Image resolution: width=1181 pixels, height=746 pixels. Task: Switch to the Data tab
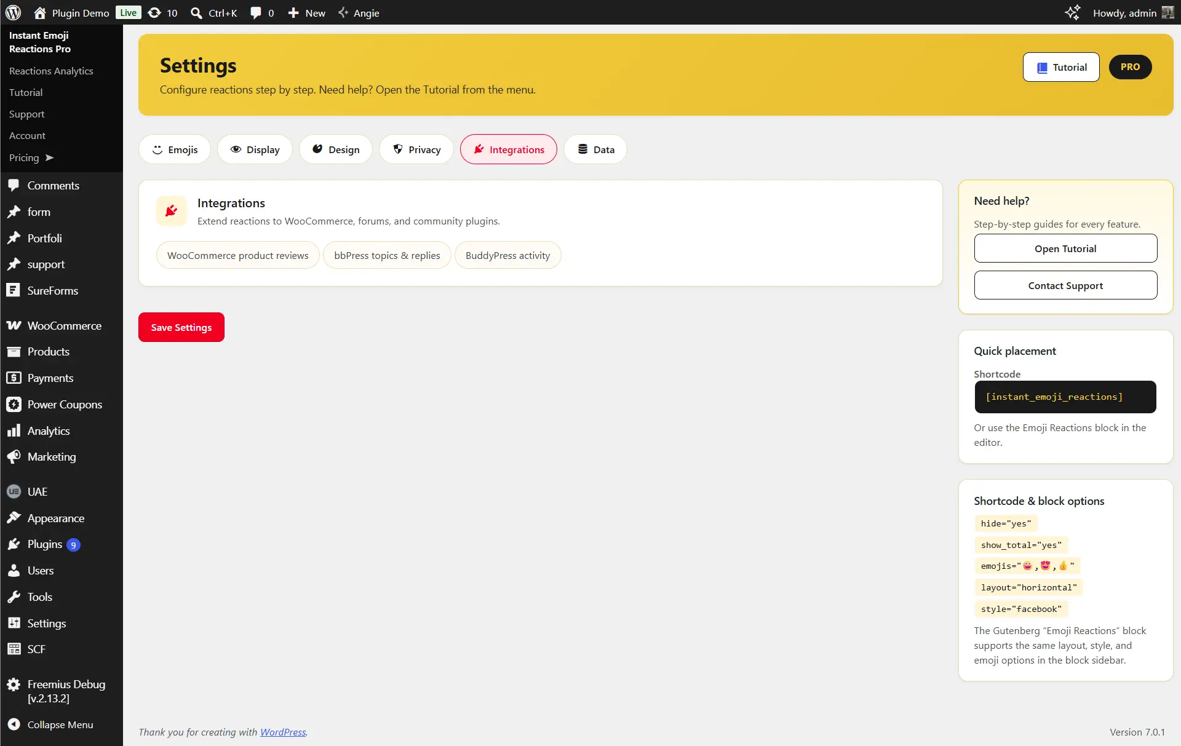tap(595, 149)
